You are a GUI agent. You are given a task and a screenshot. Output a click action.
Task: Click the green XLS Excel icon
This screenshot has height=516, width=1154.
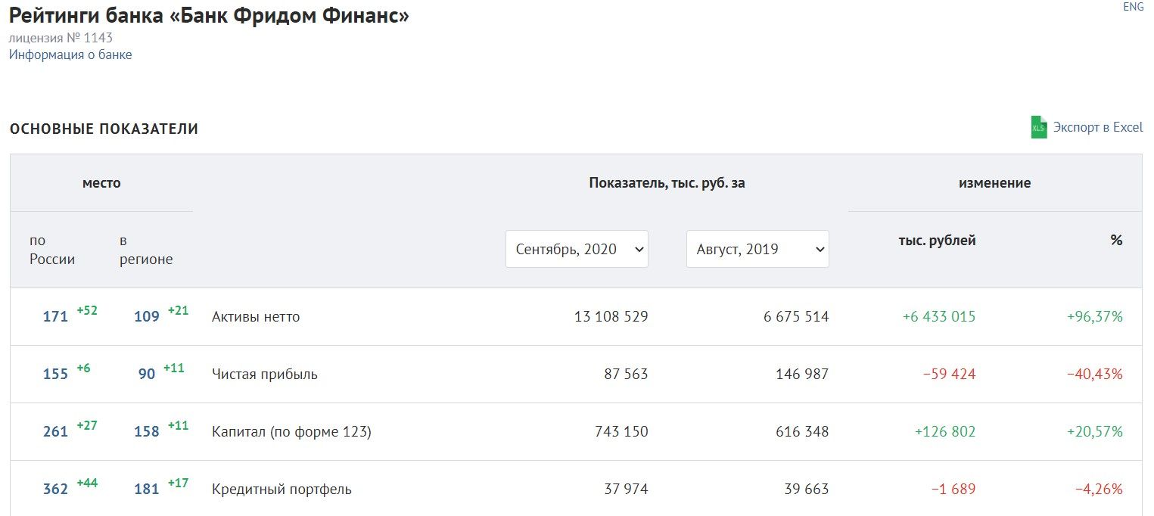(1038, 127)
